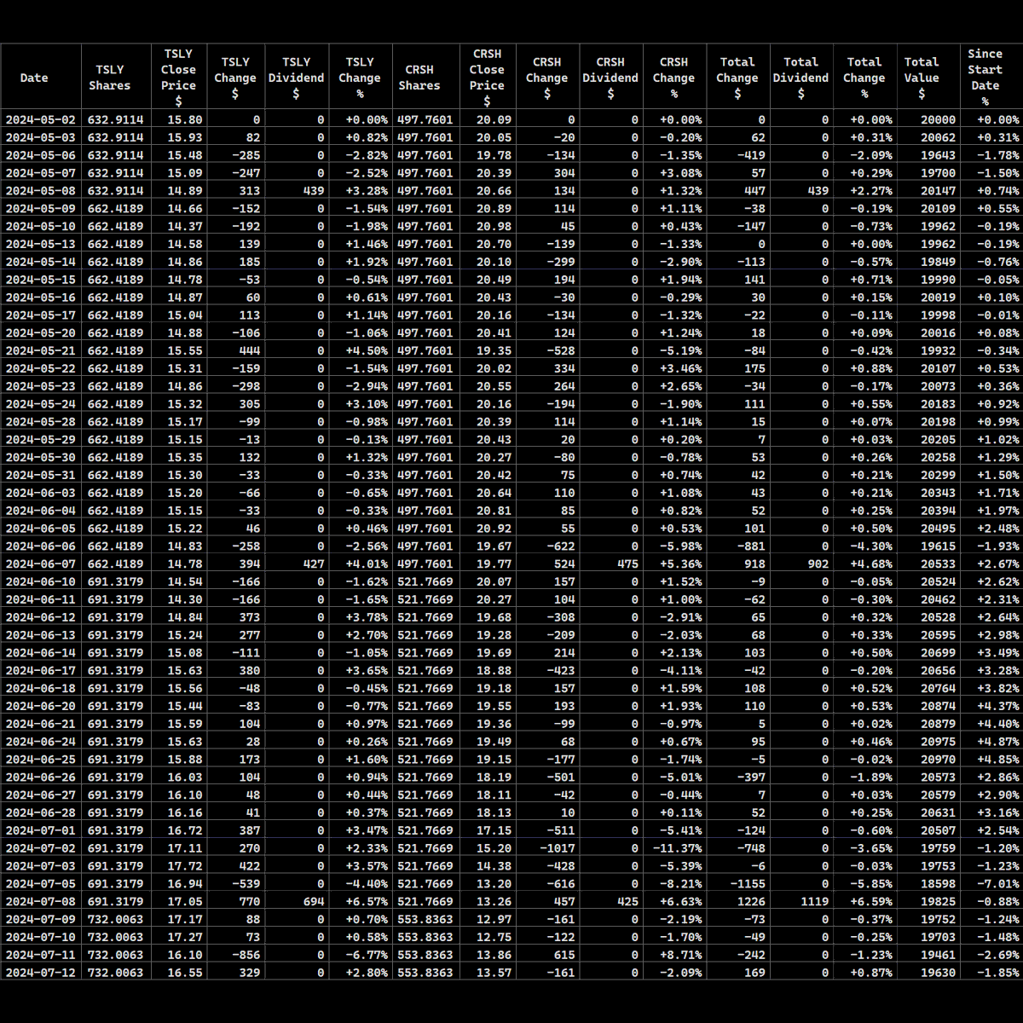
Task: Click CRSH dividend value 425
Action: [x=628, y=902]
